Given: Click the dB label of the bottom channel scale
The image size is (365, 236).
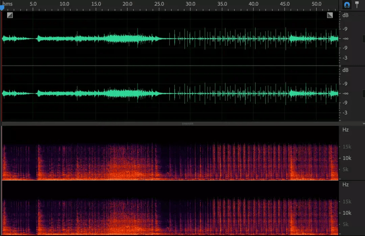Looking at the screenshot, I should click(x=345, y=70).
